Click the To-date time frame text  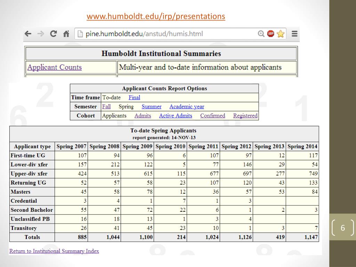pos(112,97)
